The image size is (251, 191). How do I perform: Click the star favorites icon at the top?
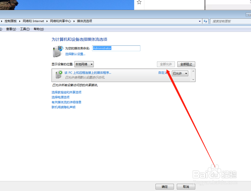click(x=139, y=2)
